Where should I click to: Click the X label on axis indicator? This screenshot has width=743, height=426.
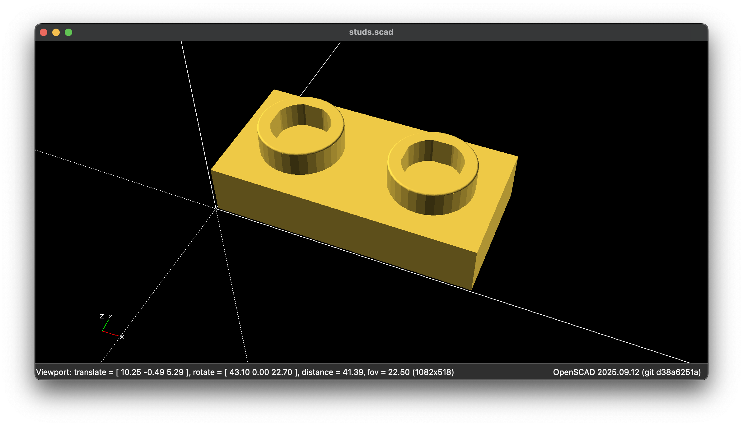click(122, 337)
